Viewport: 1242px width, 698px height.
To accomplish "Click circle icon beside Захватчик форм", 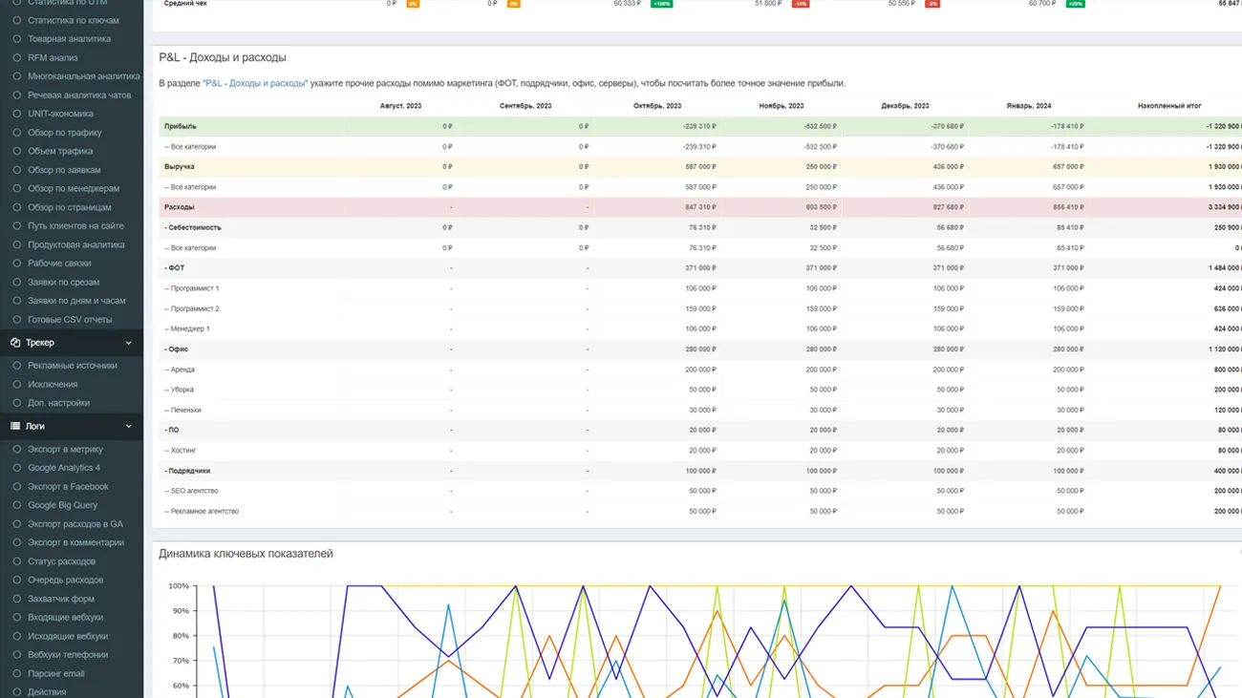I will pos(17,599).
